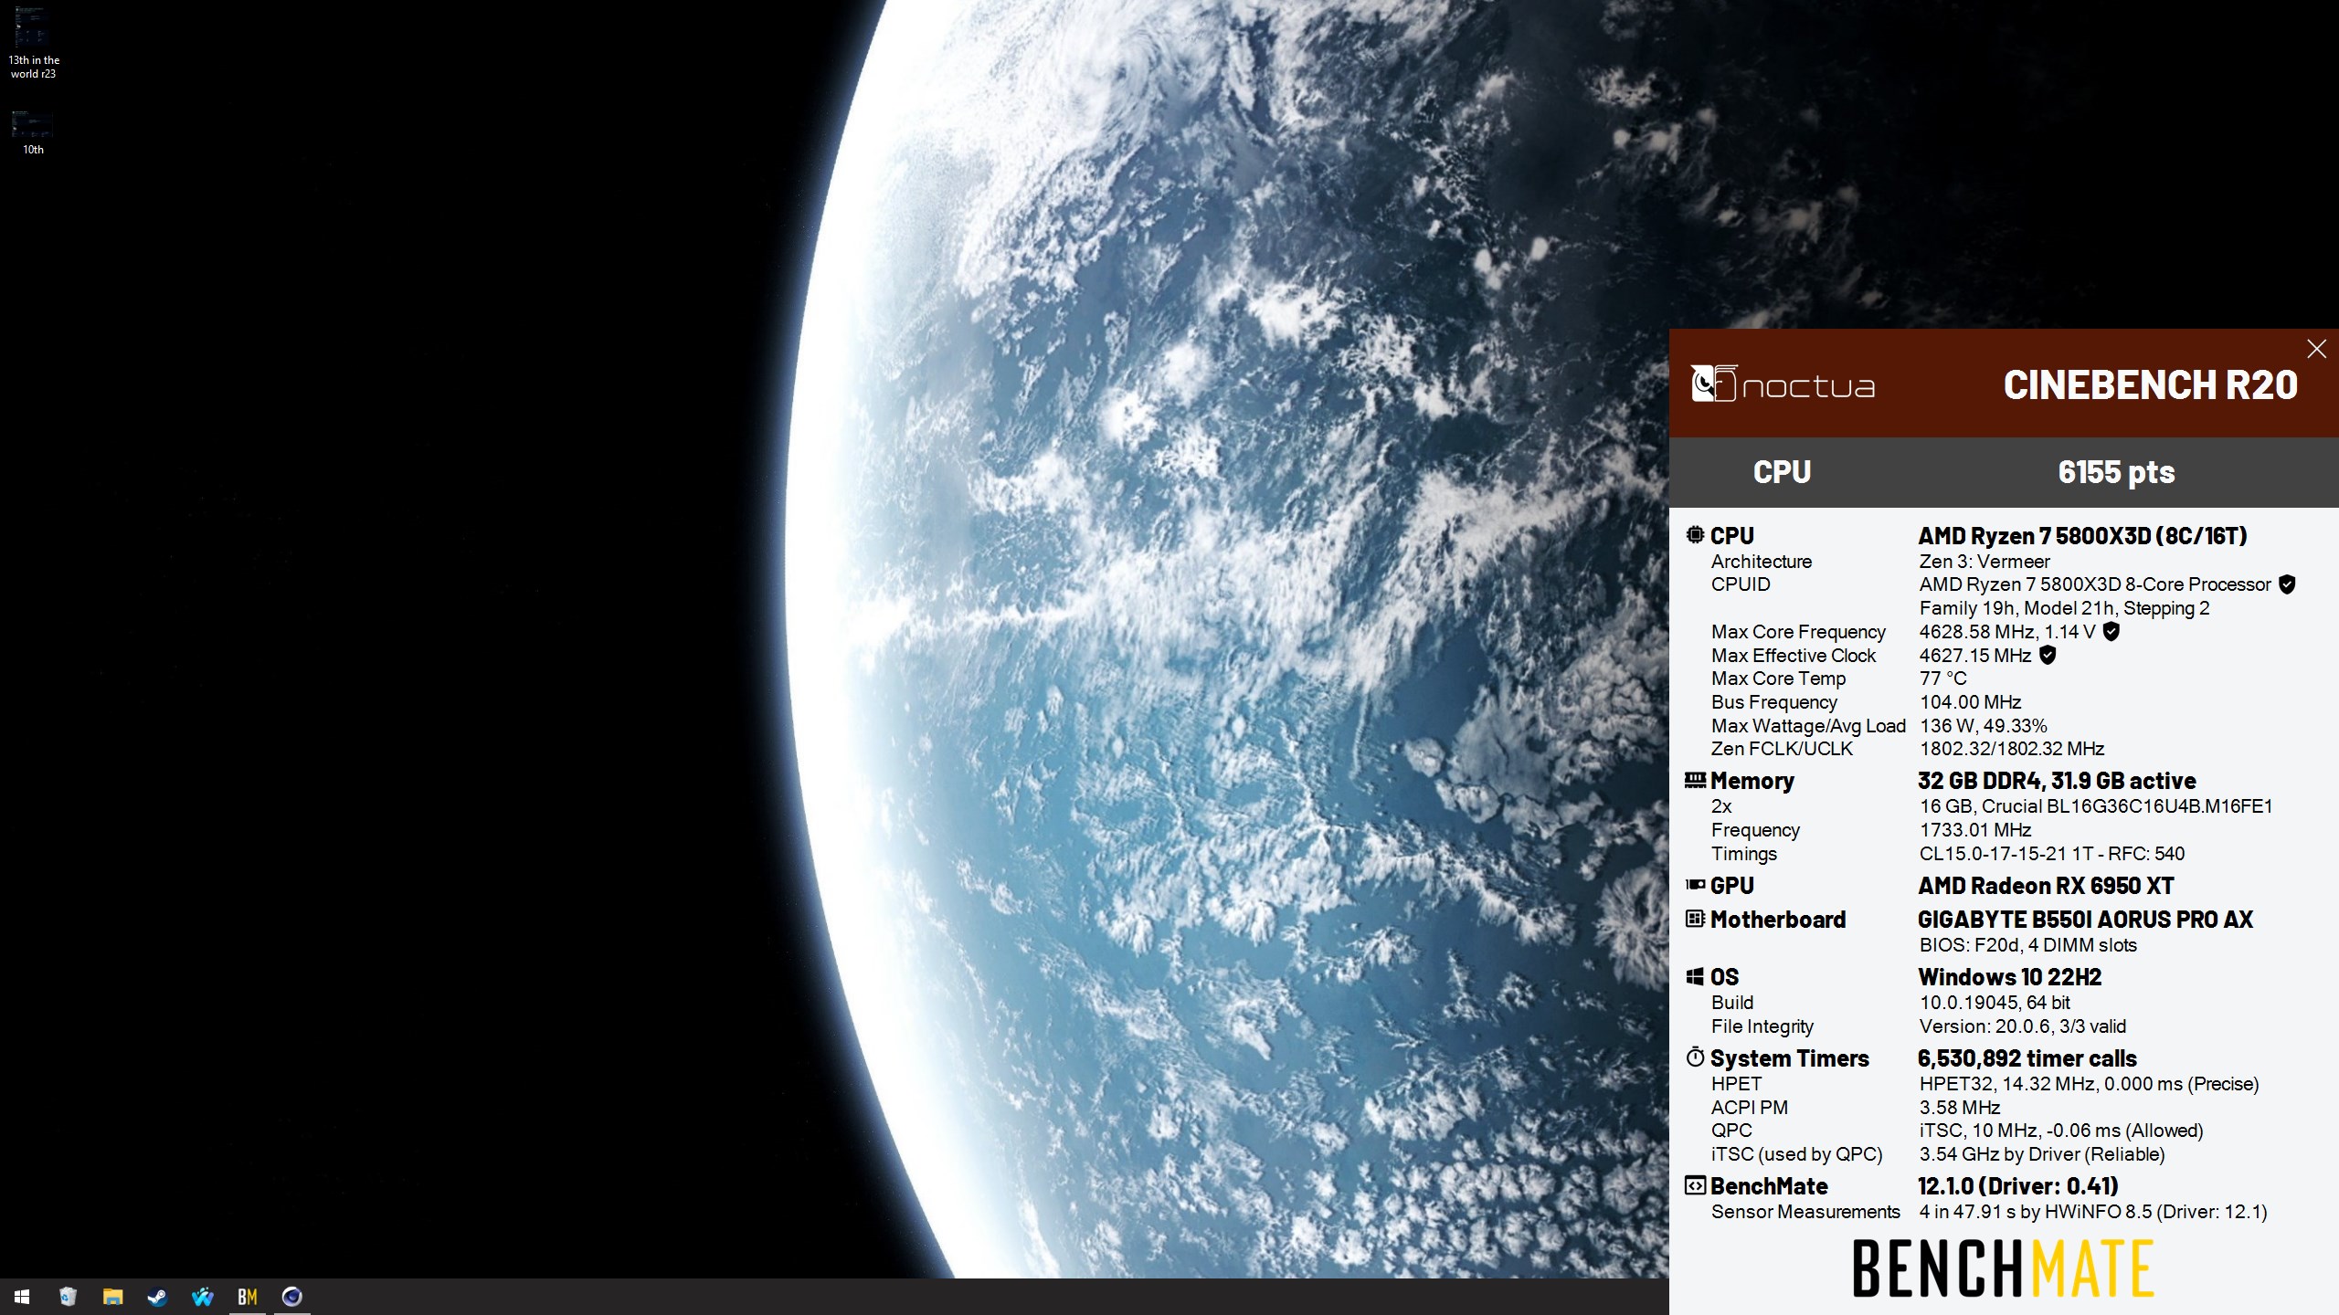This screenshot has width=2339, height=1315.
Task: Close the BenchMate result panel
Action: pos(2316,349)
